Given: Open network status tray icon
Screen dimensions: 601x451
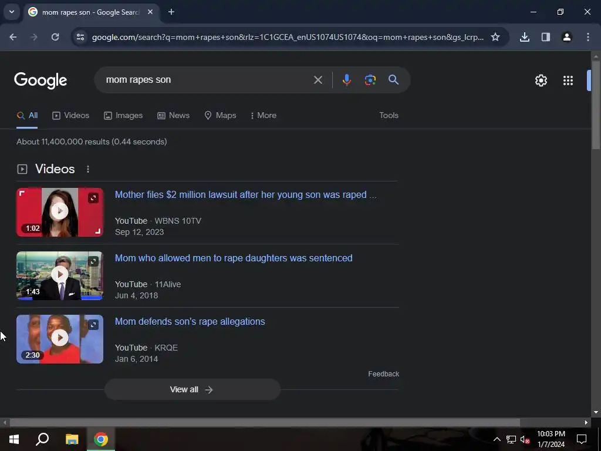Looking at the screenshot, I should point(511,439).
